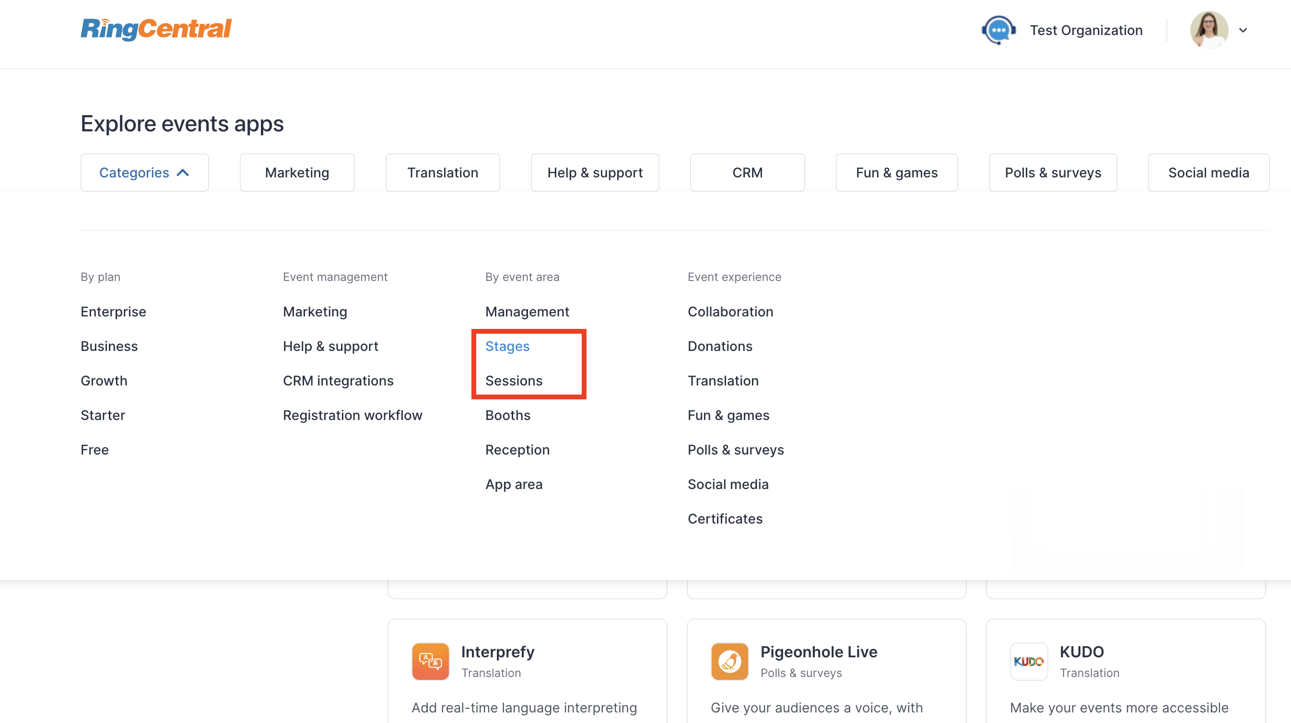This screenshot has width=1291, height=723.
Task: Open the Sessions event area
Action: pyautogui.click(x=514, y=381)
